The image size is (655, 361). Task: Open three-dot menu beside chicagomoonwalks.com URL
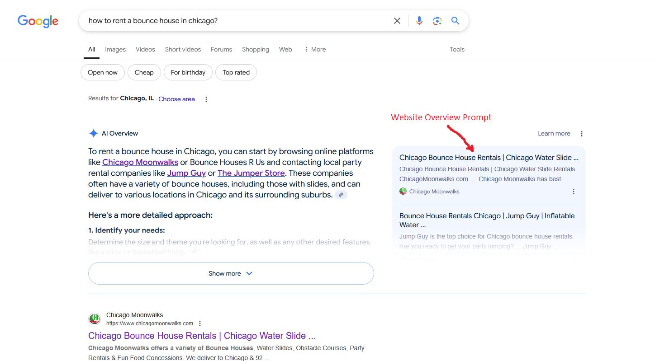(200, 323)
